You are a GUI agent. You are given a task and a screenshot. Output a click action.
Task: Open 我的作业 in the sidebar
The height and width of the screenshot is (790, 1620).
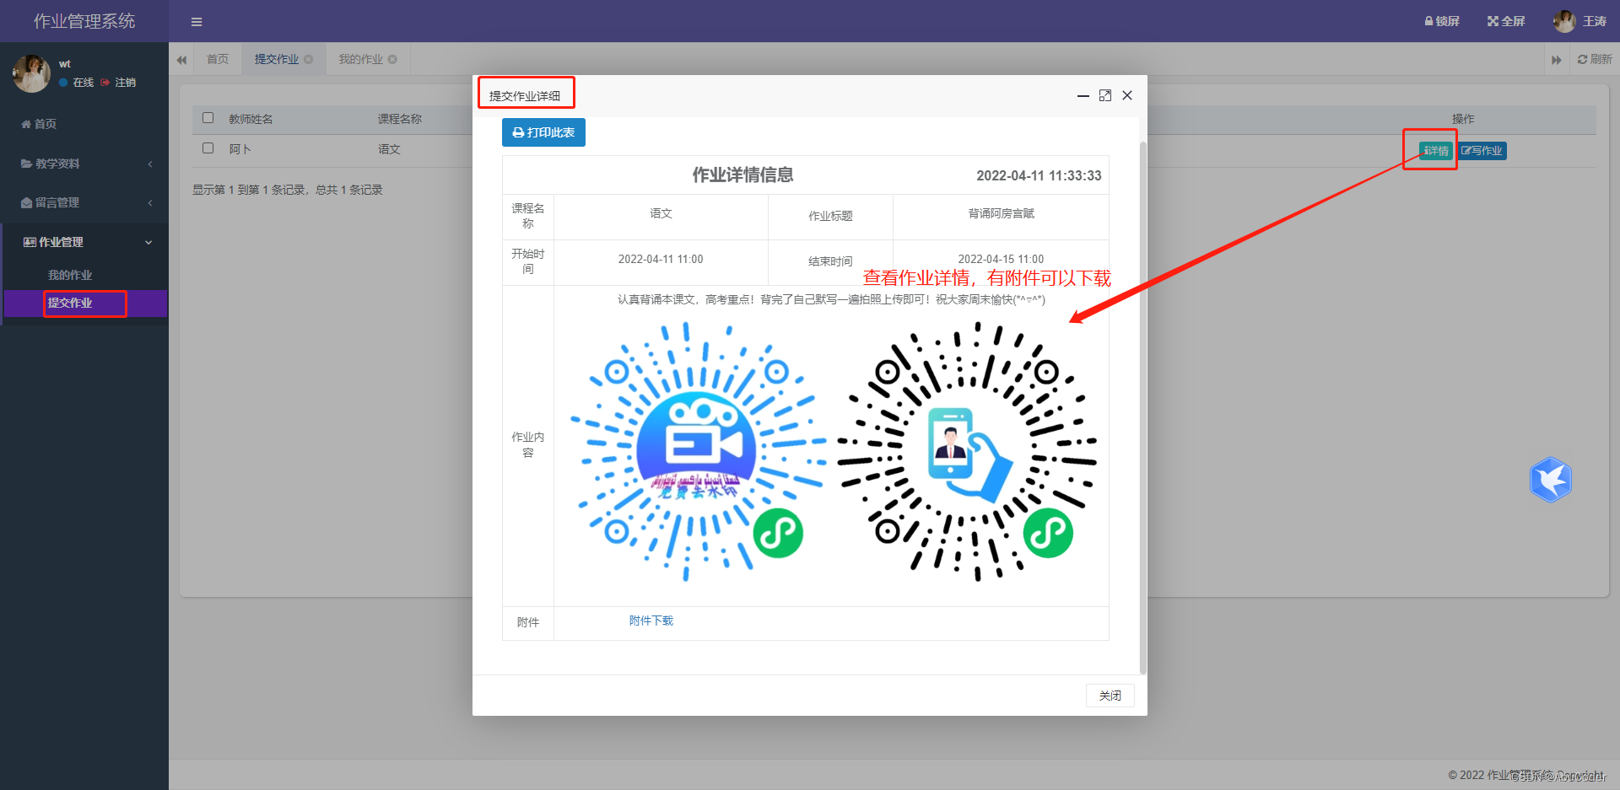coord(70,275)
